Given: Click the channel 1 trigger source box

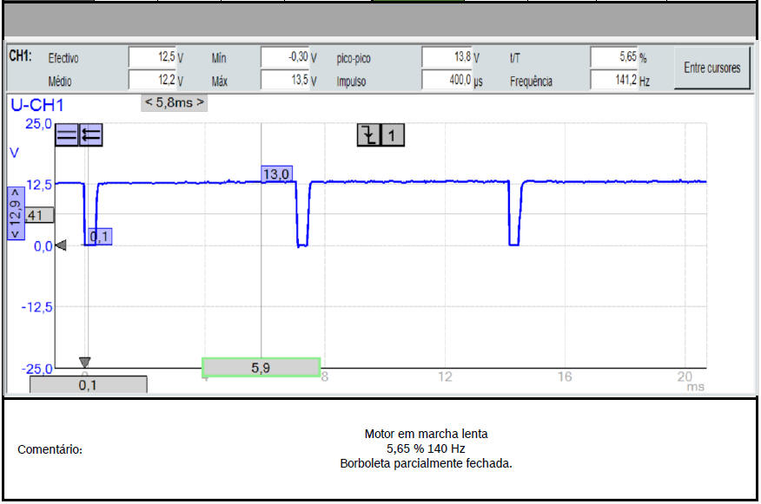Looking at the screenshot, I should (393, 134).
